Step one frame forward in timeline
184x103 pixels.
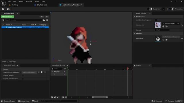click(x=63, y=97)
